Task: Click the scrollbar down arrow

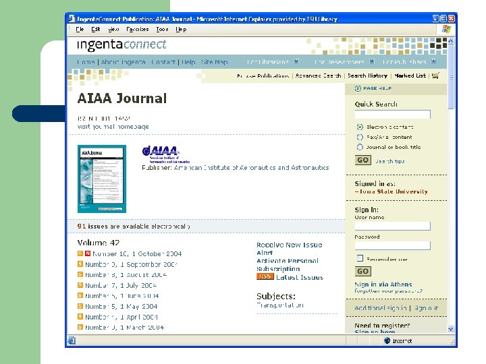Action: click(x=451, y=329)
